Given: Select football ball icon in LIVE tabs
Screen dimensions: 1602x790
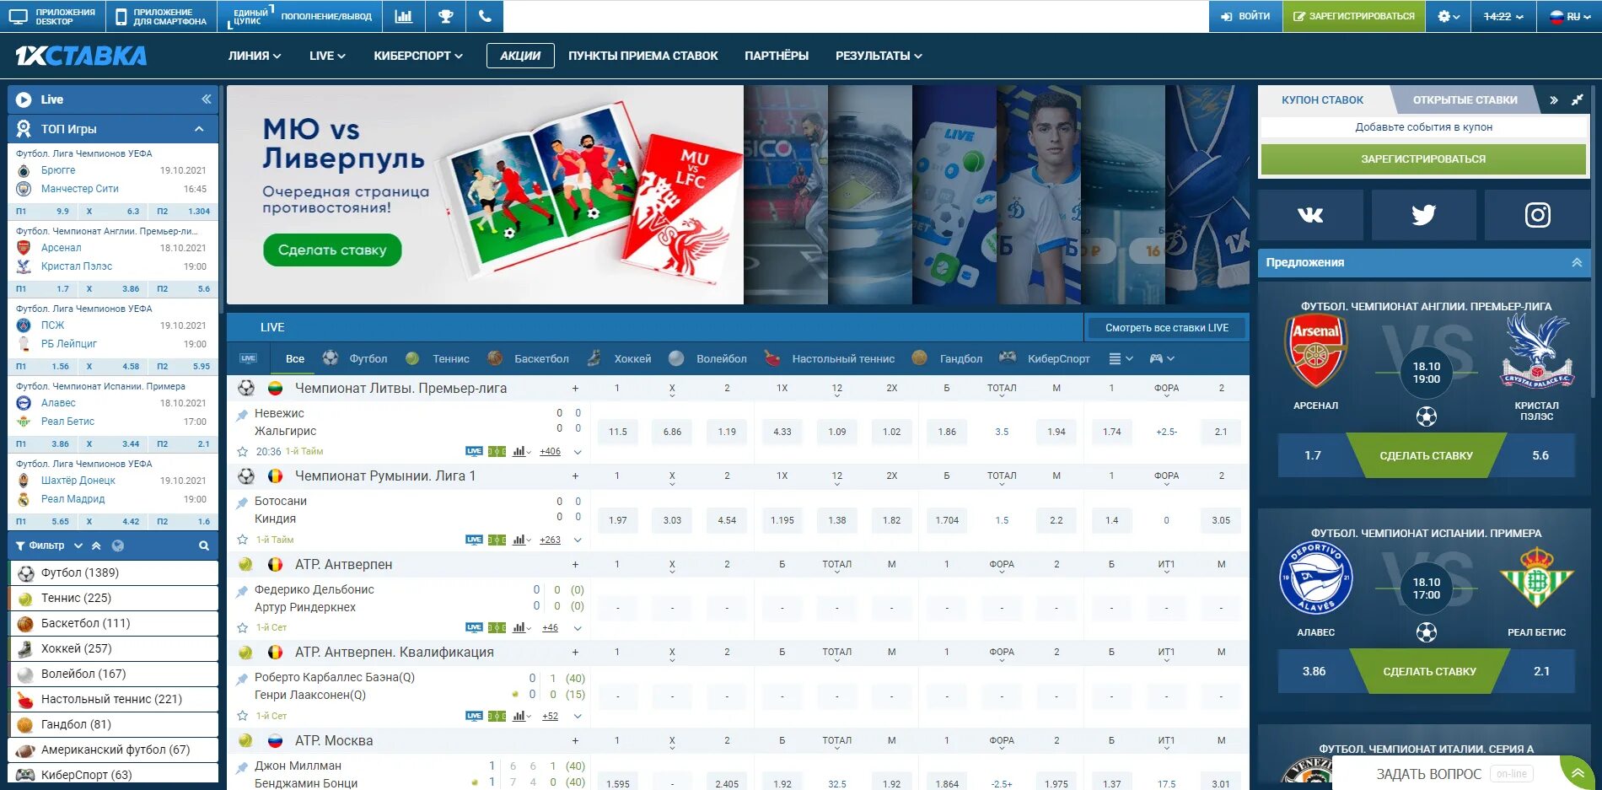Looking at the screenshot, I should point(331,358).
